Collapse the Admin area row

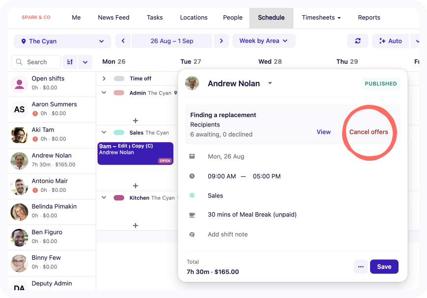pos(104,93)
